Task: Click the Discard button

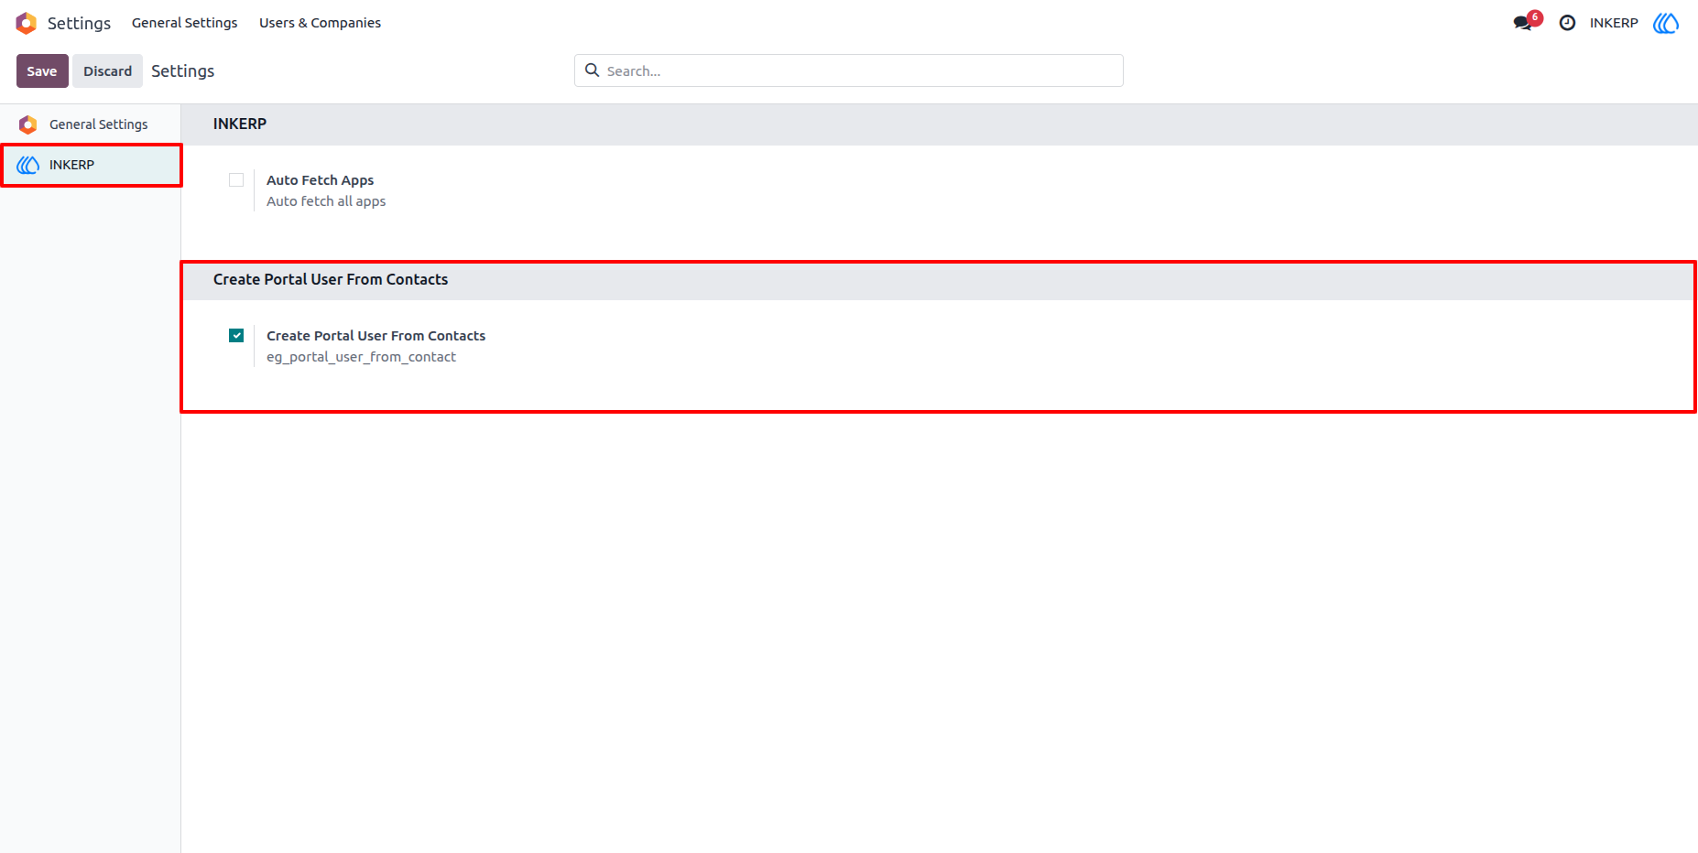Action: click(x=108, y=71)
